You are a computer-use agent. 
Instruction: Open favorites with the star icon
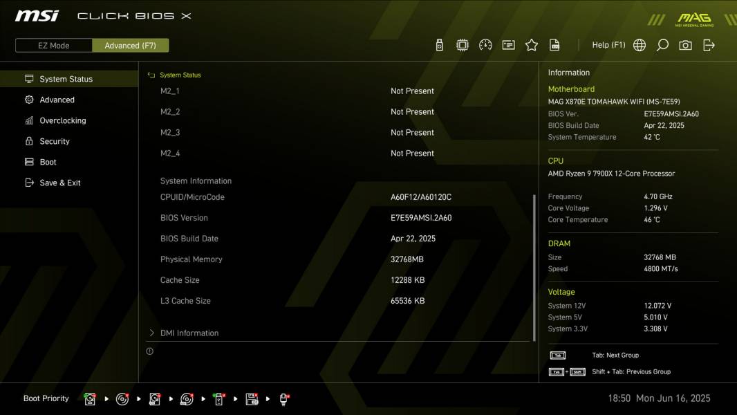point(531,45)
